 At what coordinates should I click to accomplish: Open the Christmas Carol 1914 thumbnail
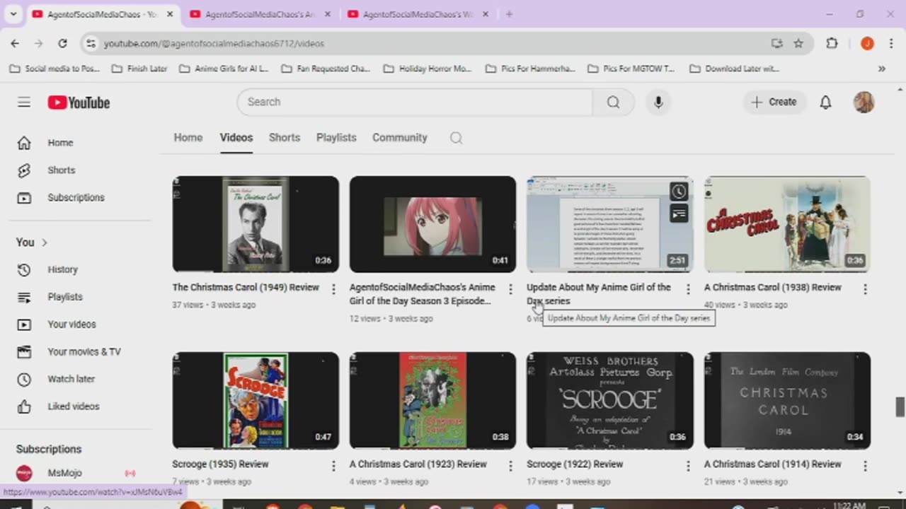[787, 400]
